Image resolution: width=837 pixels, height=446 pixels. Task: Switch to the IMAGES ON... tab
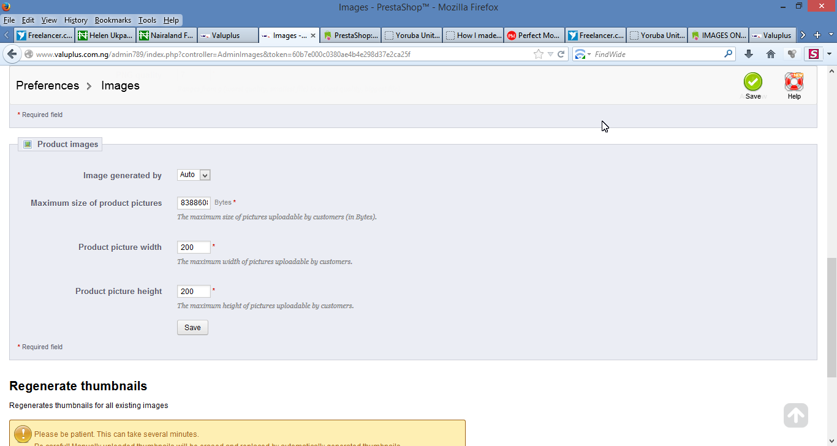(x=718, y=36)
